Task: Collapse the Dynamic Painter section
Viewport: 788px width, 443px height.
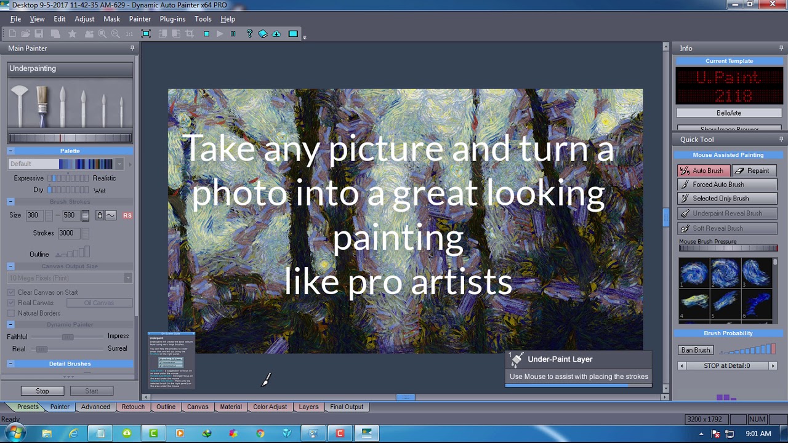Action: pyautogui.click(x=10, y=325)
